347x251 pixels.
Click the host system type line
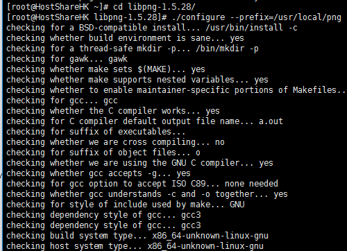[135, 246]
